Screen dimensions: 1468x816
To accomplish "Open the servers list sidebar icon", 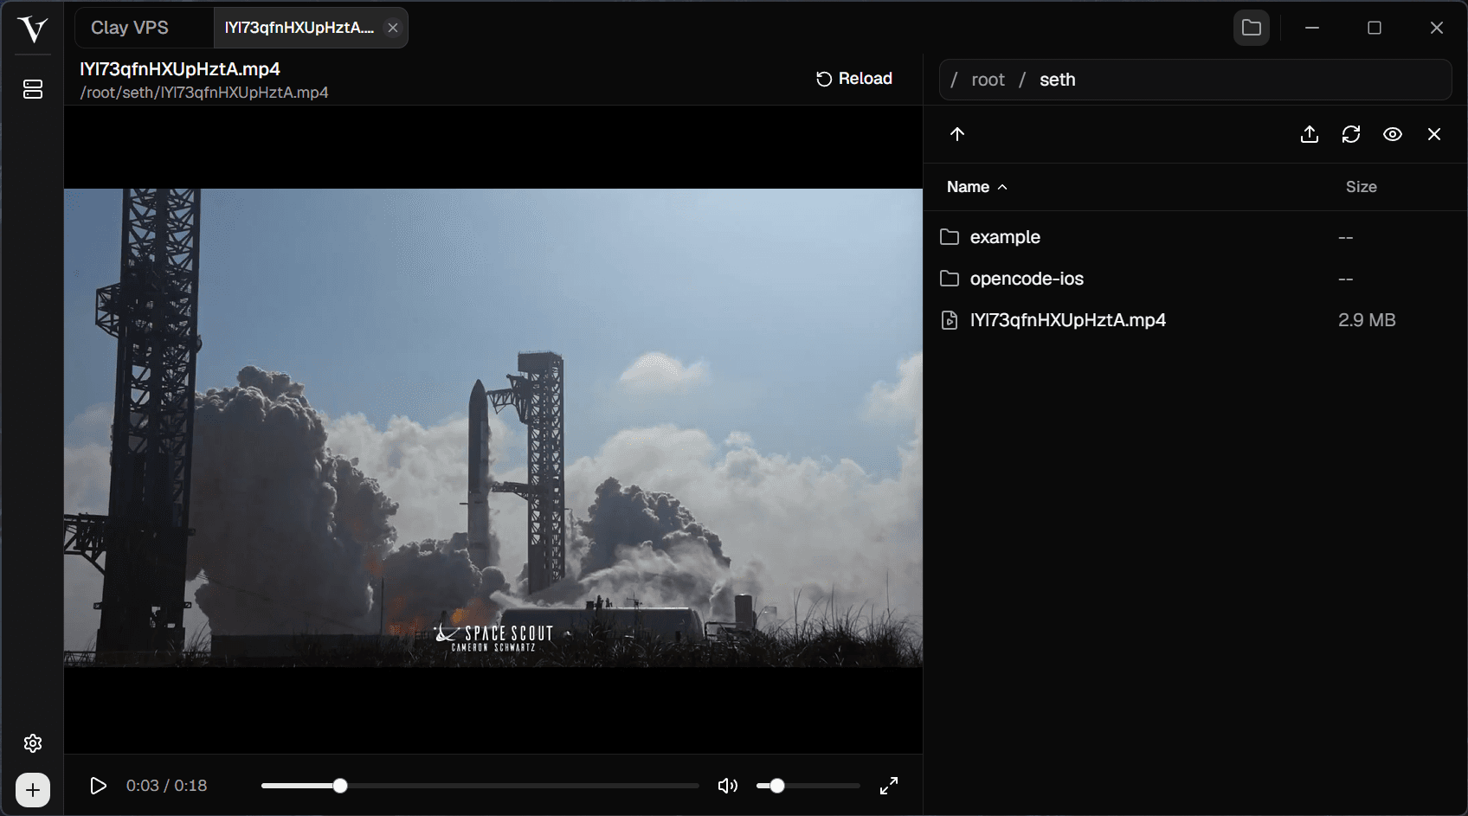I will (x=33, y=89).
